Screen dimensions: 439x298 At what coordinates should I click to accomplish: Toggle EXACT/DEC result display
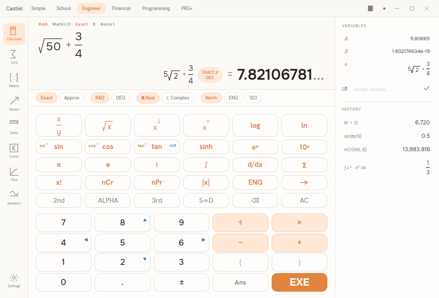[210, 75]
